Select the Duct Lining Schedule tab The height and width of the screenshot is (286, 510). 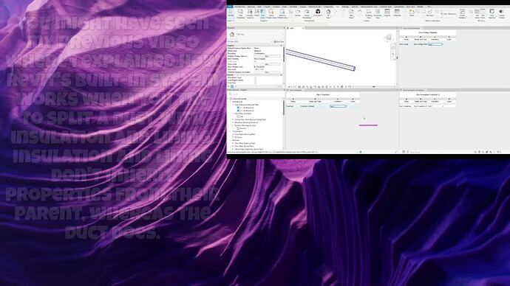[x=412, y=28]
